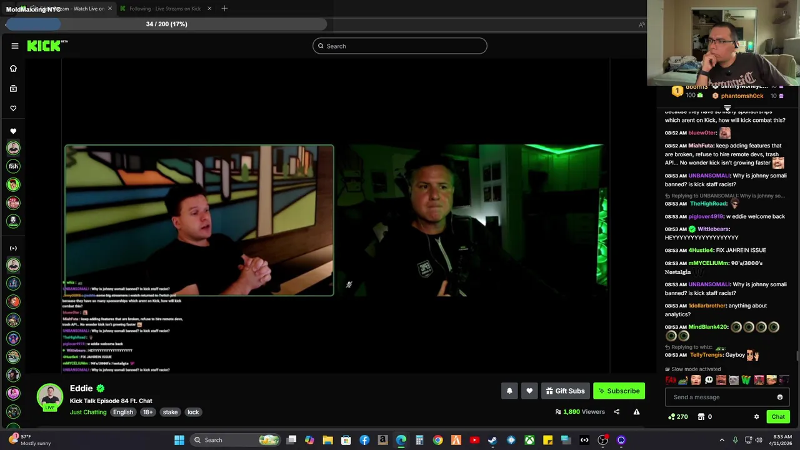Viewport: 800px width, 450px height.
Task: Close the Following browser tab
Action: [209, 9]
